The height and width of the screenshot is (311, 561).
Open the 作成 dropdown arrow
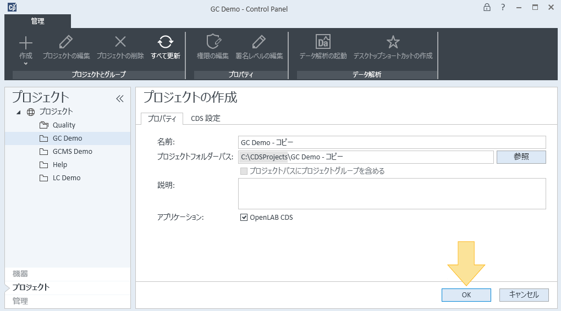point(25,64)
